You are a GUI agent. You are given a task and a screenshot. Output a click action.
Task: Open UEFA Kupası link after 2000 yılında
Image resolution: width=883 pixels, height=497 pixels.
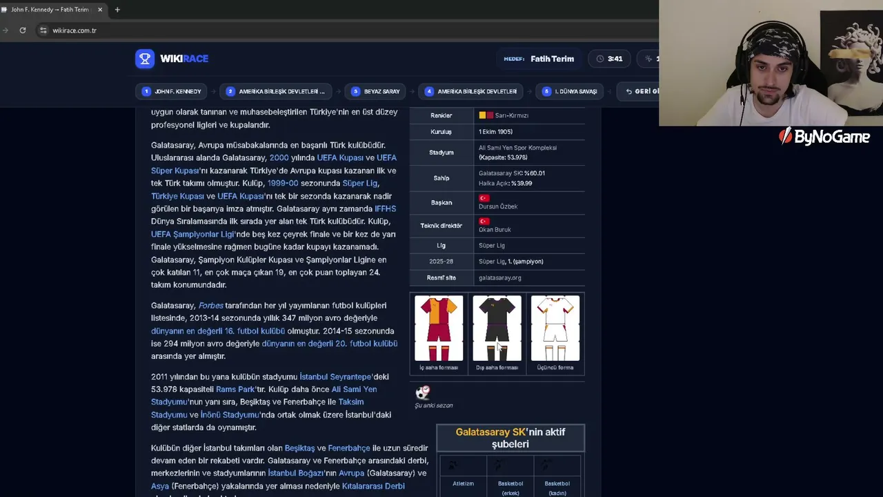coord(340,158)
